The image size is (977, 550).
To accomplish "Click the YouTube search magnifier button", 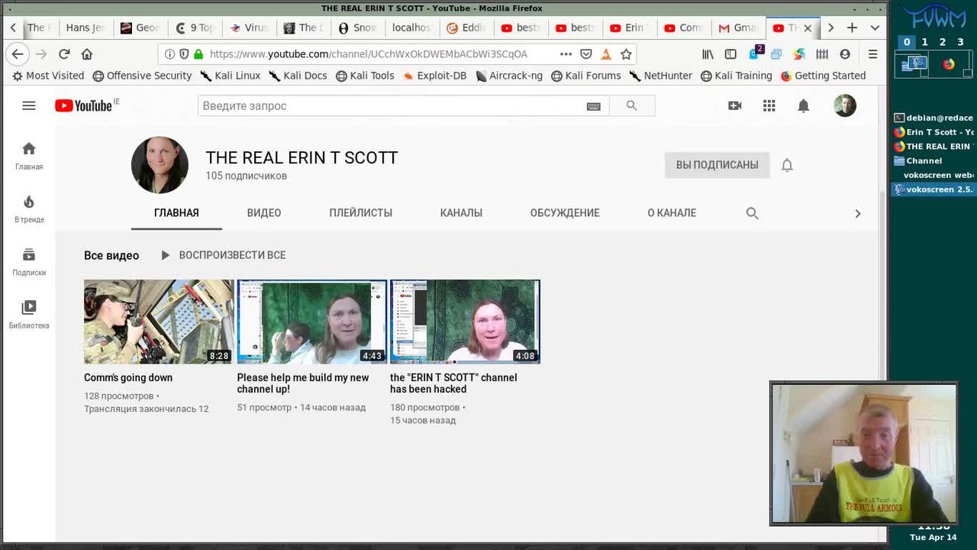I will pos(631,105).
